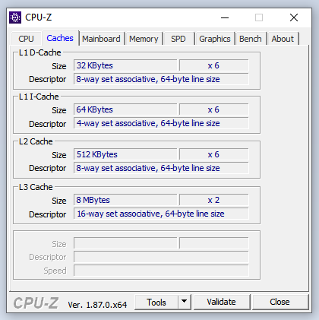This screenshot has height=320, width=319.
Task: Select the L3 Cache 8 MBytes field
Action: [x=125, y=200]
